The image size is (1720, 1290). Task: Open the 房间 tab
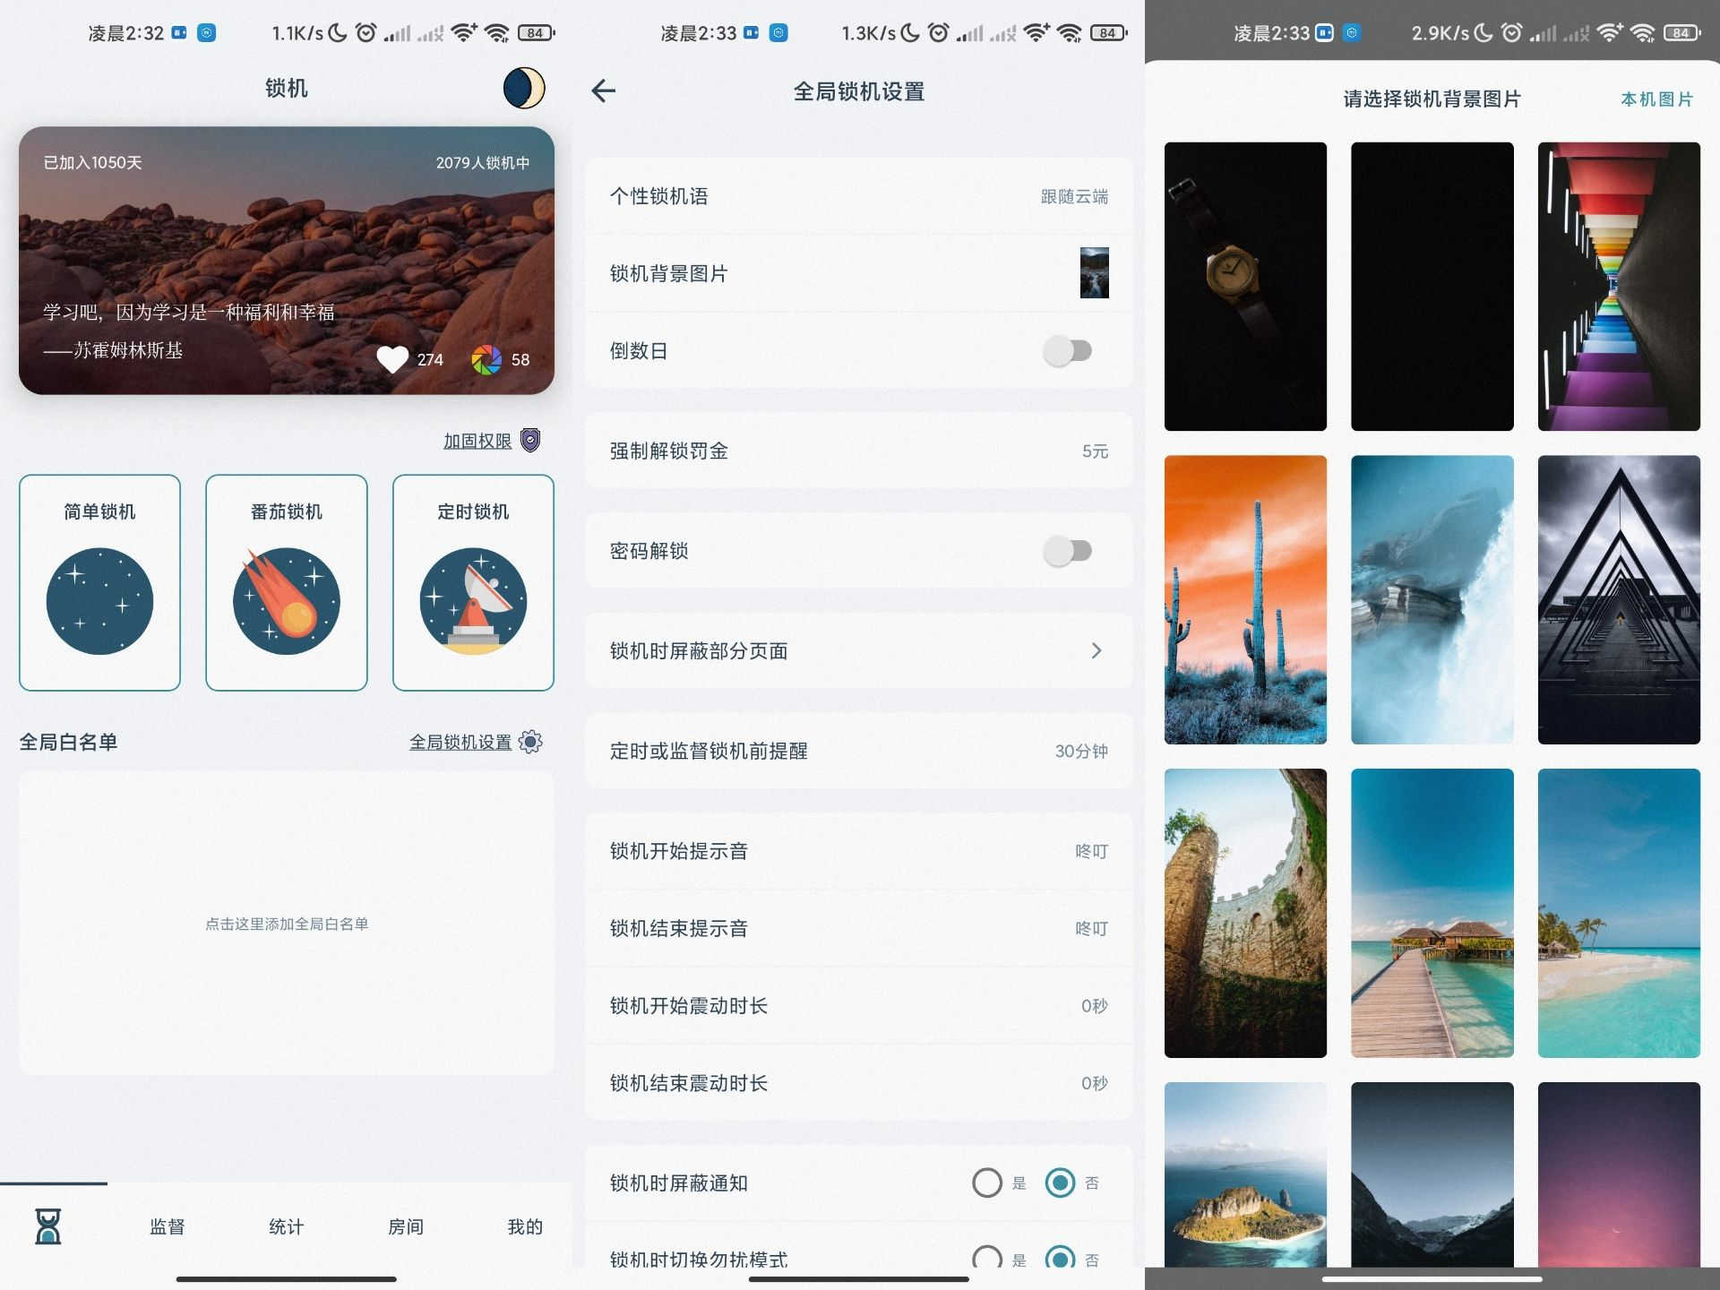tap(406, 1226)
